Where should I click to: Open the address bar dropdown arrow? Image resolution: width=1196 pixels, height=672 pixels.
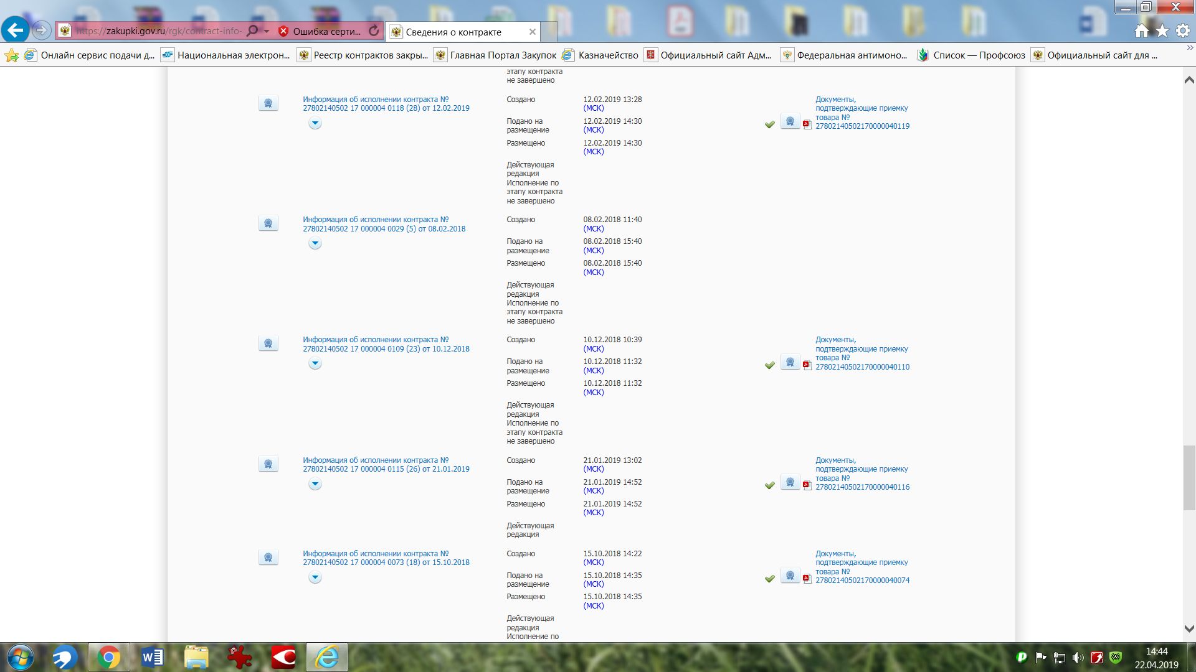pyautogui.click(x=267, y=31)
